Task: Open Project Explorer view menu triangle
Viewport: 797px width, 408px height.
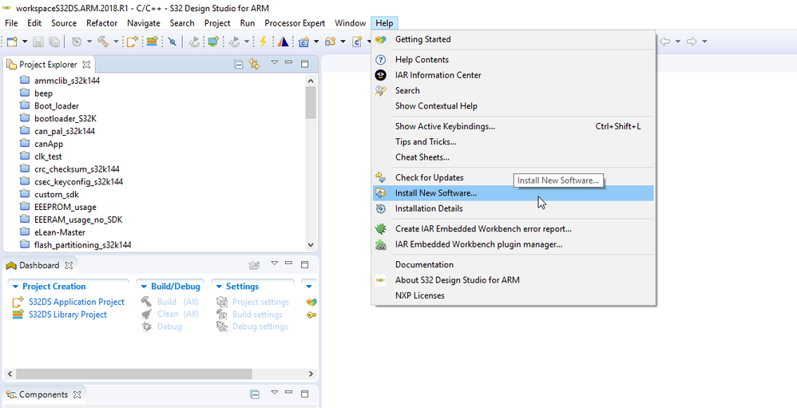Action: click(x=275, y=62)
